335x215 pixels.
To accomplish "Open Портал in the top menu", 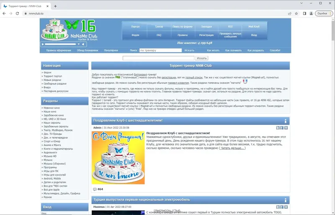I will 135,27.
